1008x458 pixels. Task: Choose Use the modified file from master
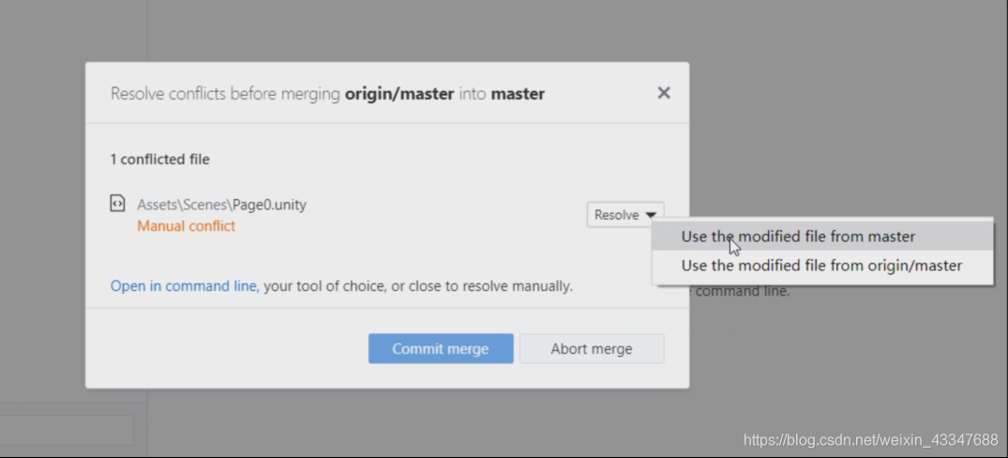click(x=822, y=237)
